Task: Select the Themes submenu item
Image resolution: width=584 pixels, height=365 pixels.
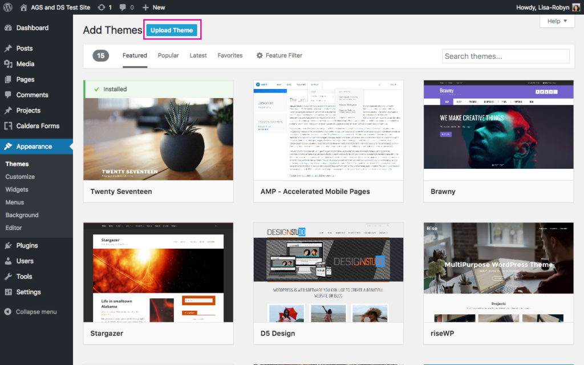Action: pyautogui.click(x=17, y=164)
